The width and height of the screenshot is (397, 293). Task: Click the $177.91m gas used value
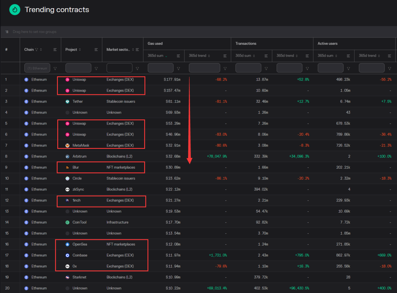pyautogui.click(x=172, y=80)
